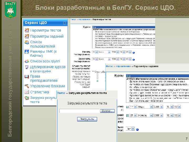Click the Параметры заданий sidebar icon
Image resolution: width=189 pixels, height=142 pixels.
[x=27, y=36]
